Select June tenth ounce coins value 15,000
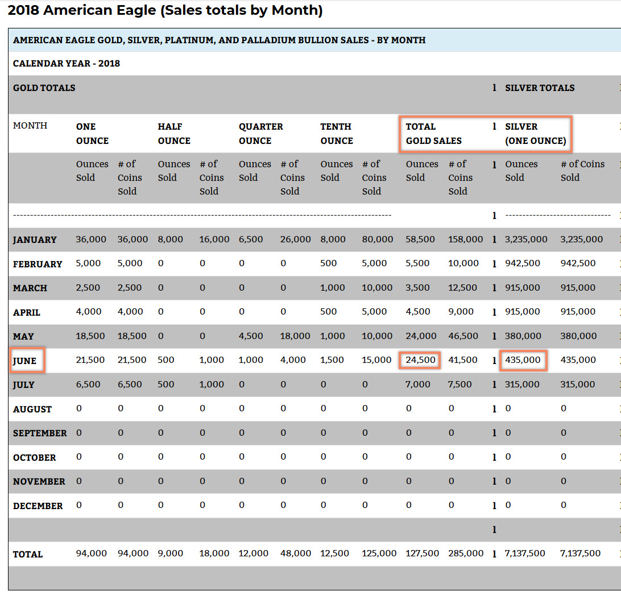The height and width of the screenshot is (595, 621). (x=376, y=360)
